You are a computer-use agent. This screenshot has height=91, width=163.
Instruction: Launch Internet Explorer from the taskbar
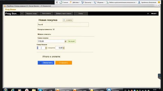coord(12,90)
